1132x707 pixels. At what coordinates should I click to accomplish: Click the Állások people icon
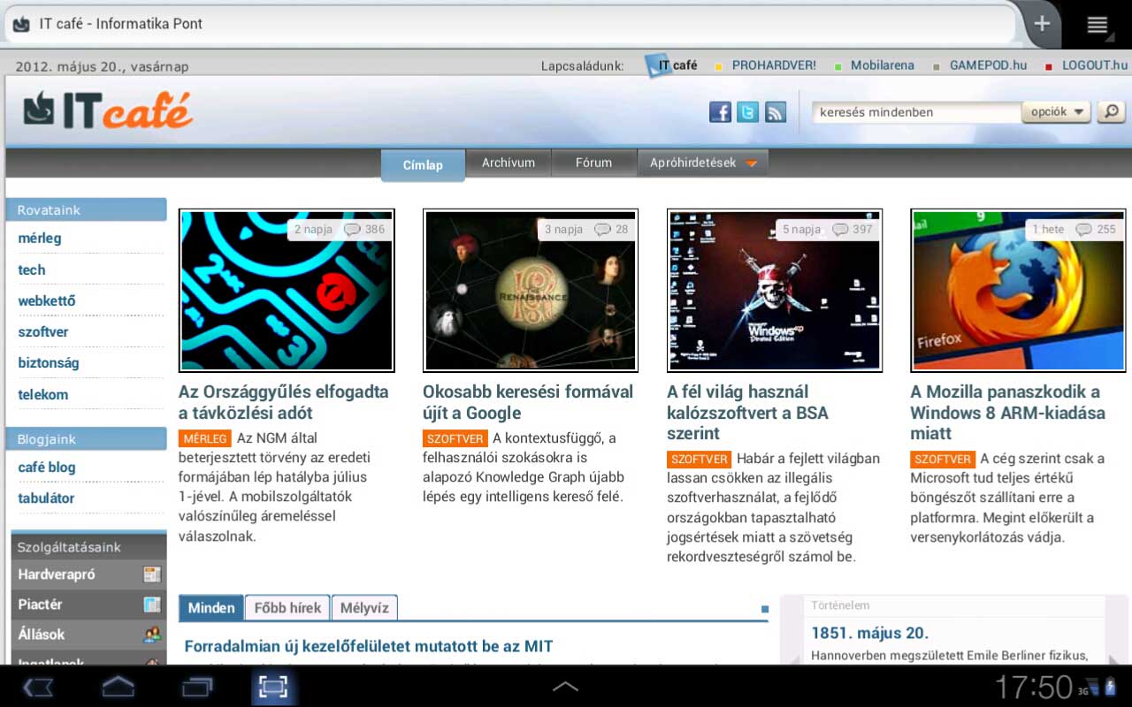(x=152, y=635)
